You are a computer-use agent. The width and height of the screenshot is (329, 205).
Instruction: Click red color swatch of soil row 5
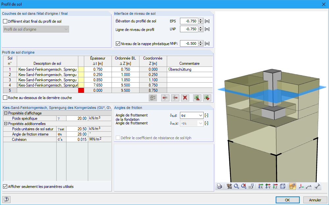(x=81, y=90)
